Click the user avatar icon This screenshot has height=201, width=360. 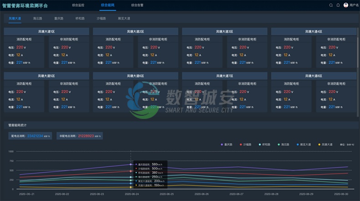click(x=346, y=5)
